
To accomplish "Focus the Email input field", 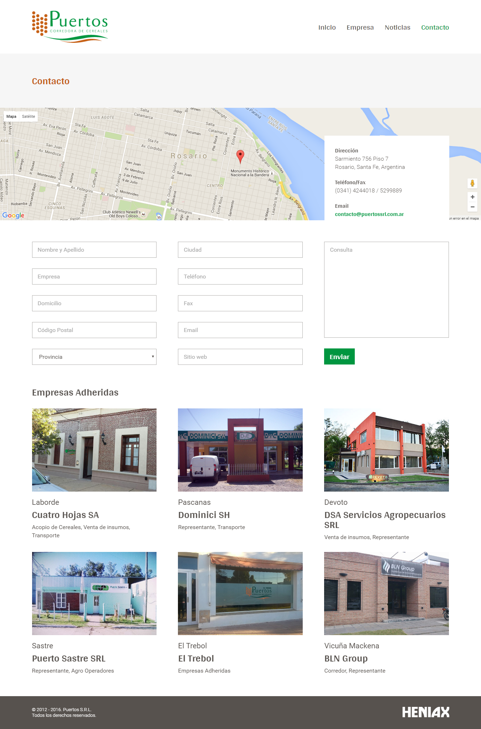I will pyautogui.click(x=240, y=330).
